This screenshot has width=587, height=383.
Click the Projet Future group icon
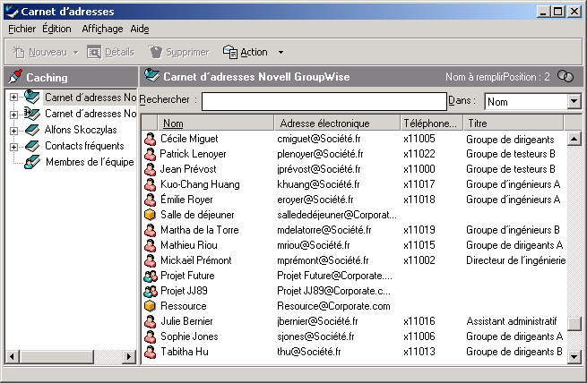click(x=151, y=276)
